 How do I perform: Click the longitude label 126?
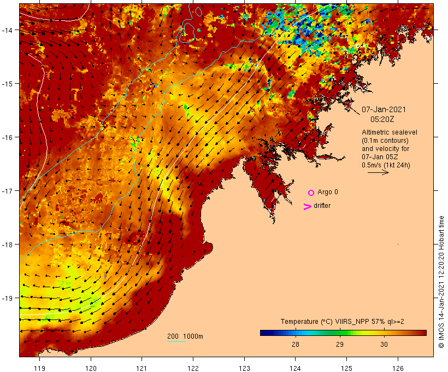[x=398, y=368]
